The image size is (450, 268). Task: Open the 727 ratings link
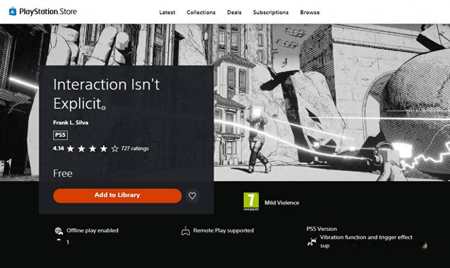135,148
